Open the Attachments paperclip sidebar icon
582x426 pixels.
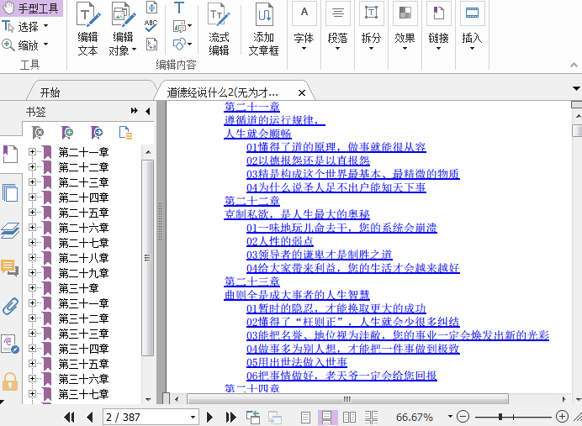tap(10, 306)
